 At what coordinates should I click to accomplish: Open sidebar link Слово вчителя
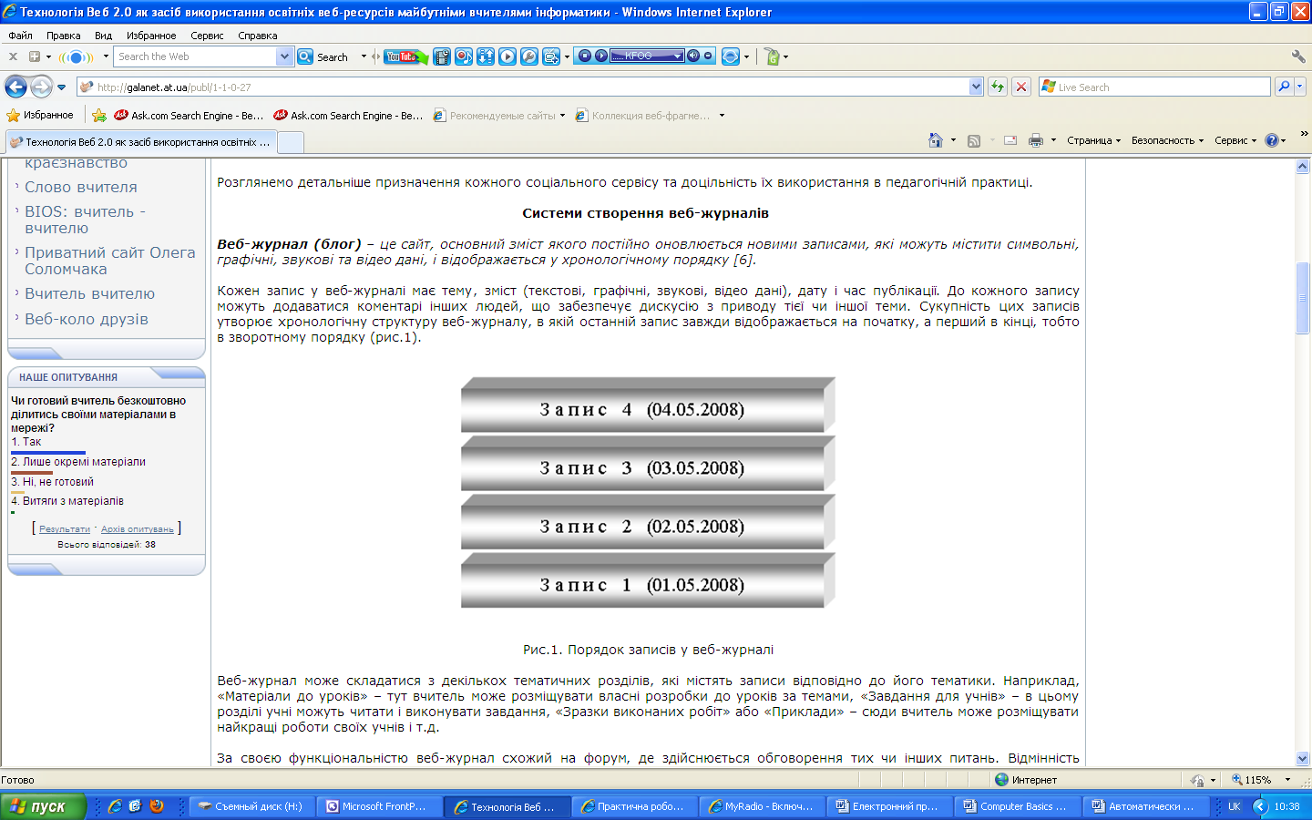click(81, 187)
